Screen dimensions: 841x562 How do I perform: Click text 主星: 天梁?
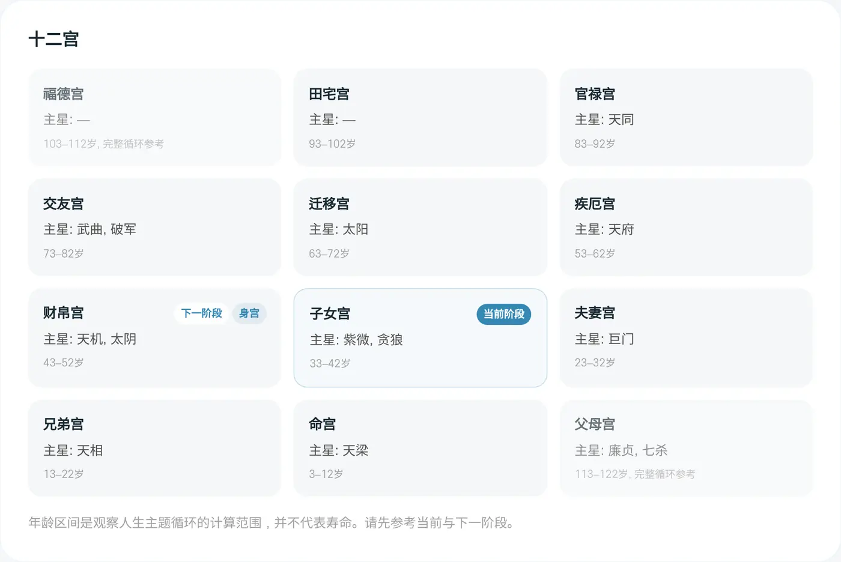[x=339, y=450]
